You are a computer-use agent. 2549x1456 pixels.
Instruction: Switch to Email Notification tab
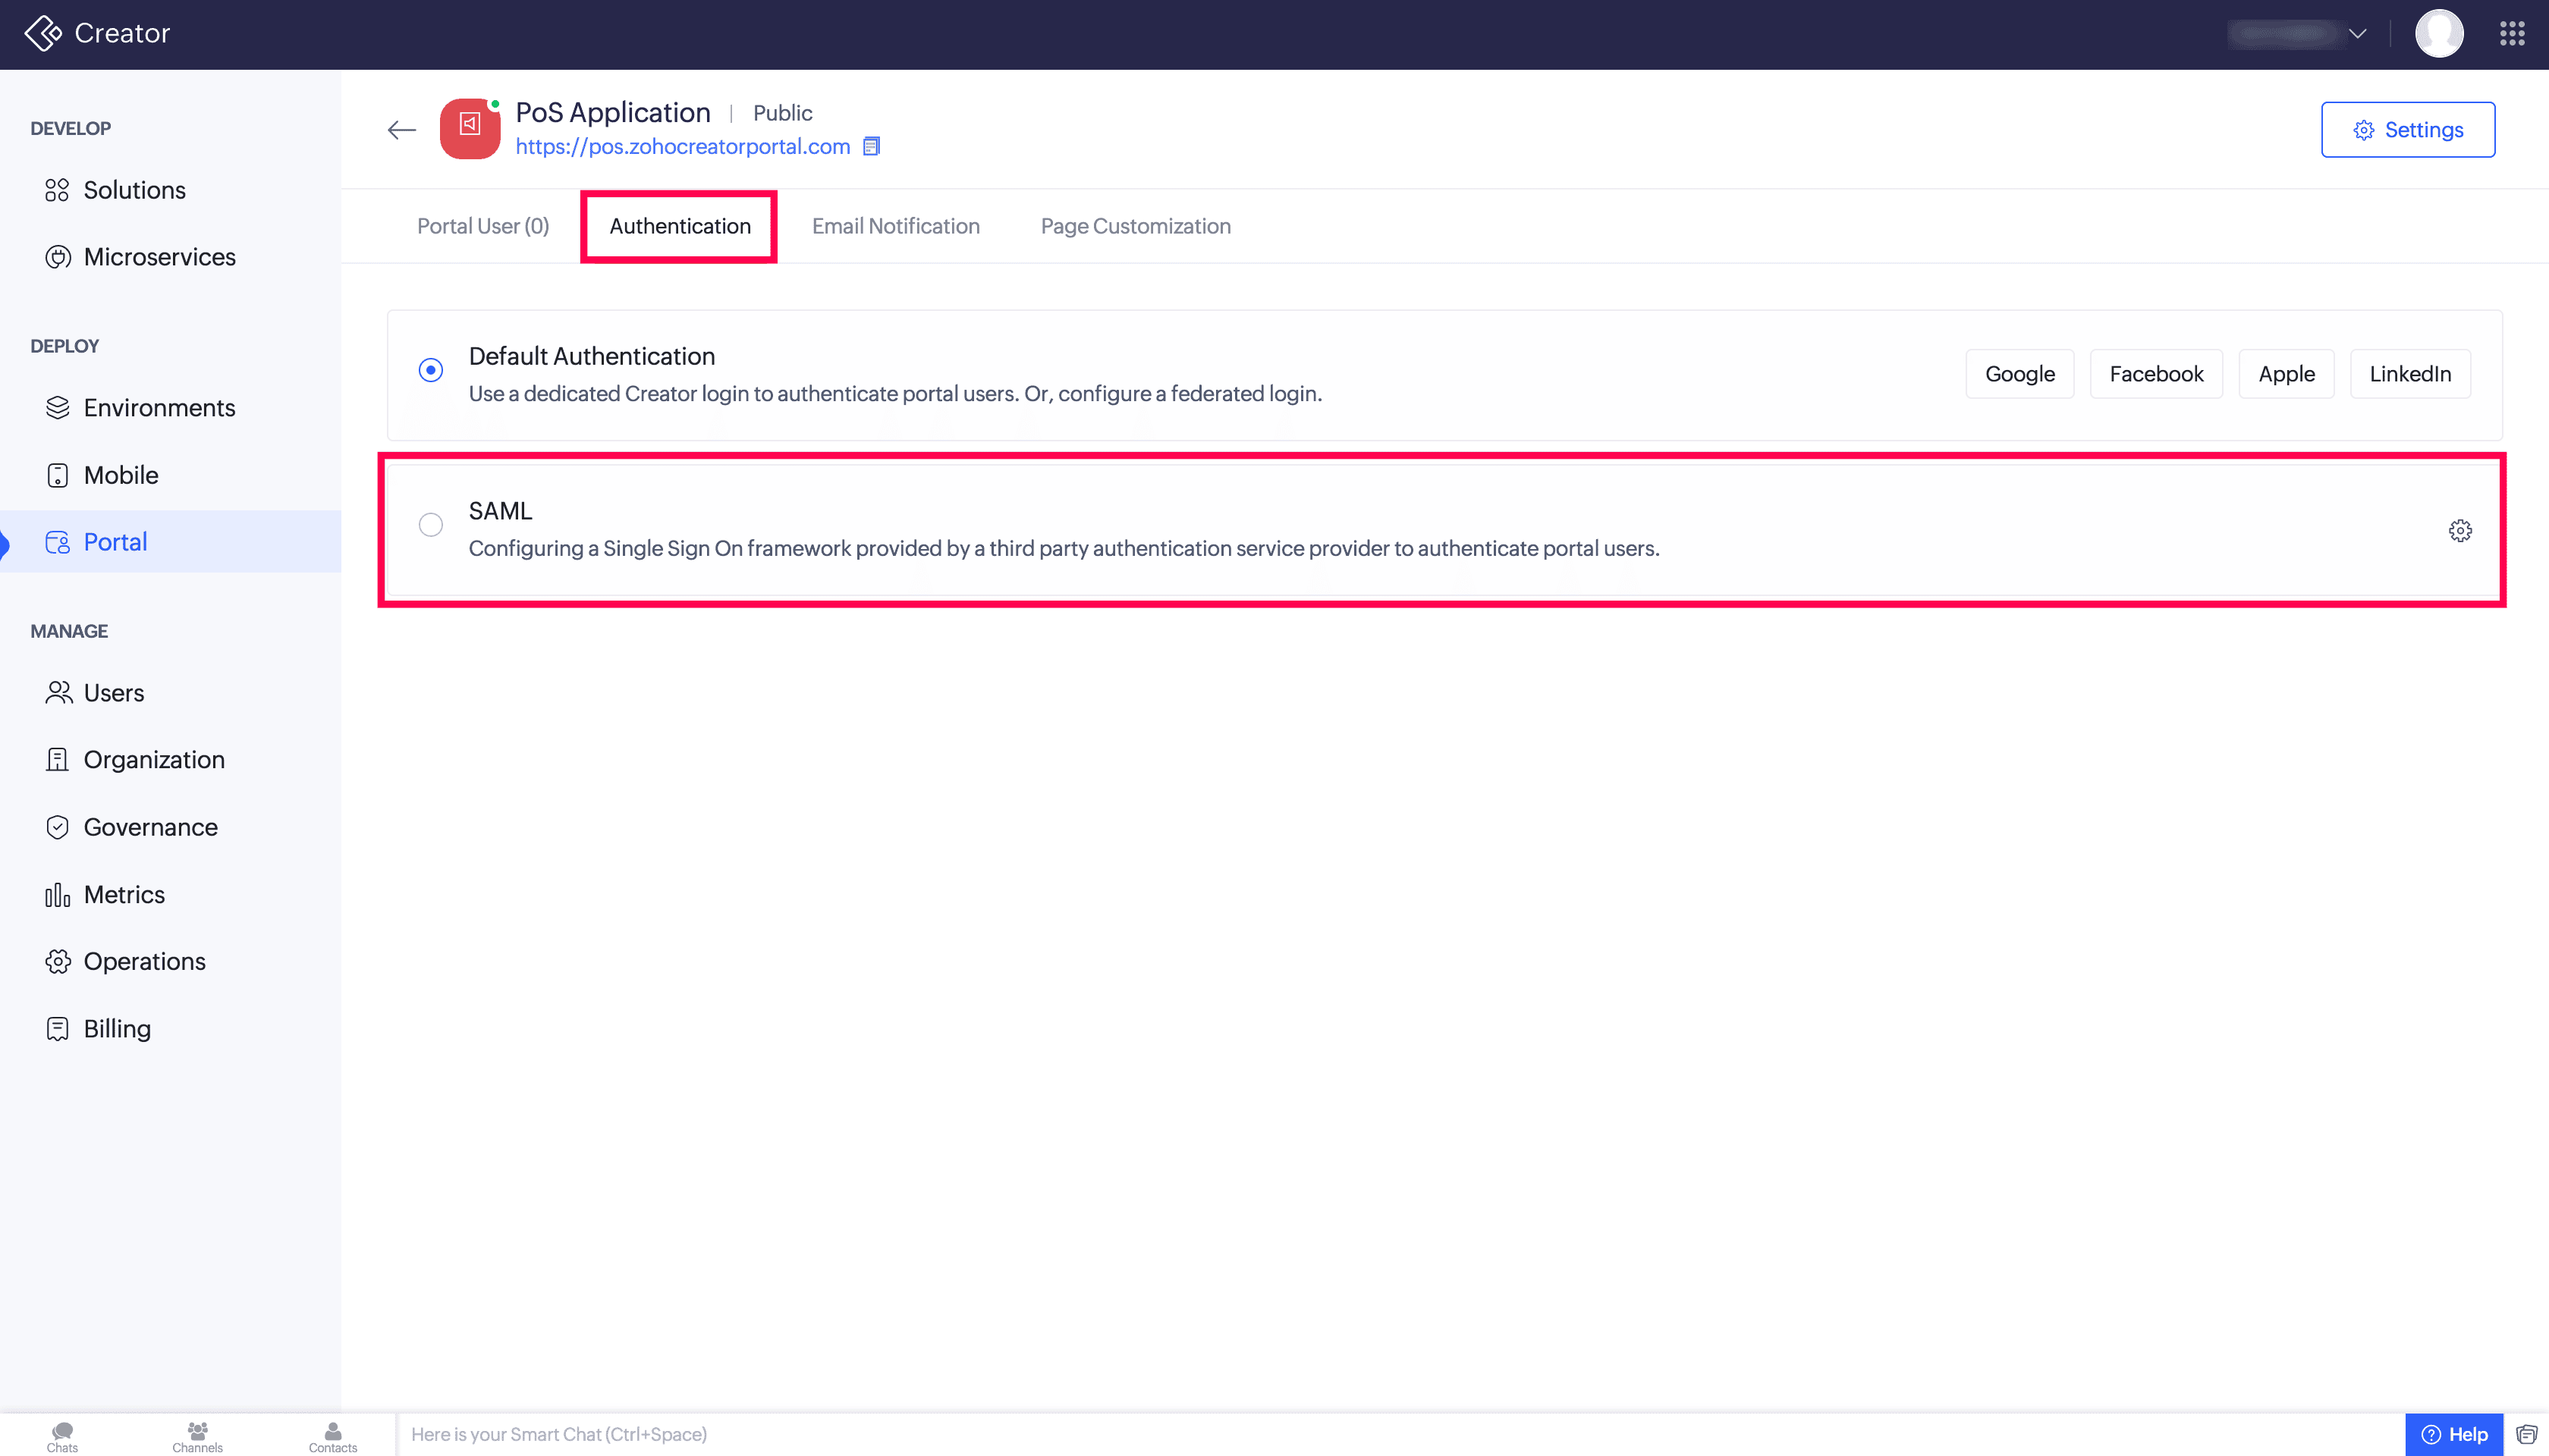[x=895, y=226]
